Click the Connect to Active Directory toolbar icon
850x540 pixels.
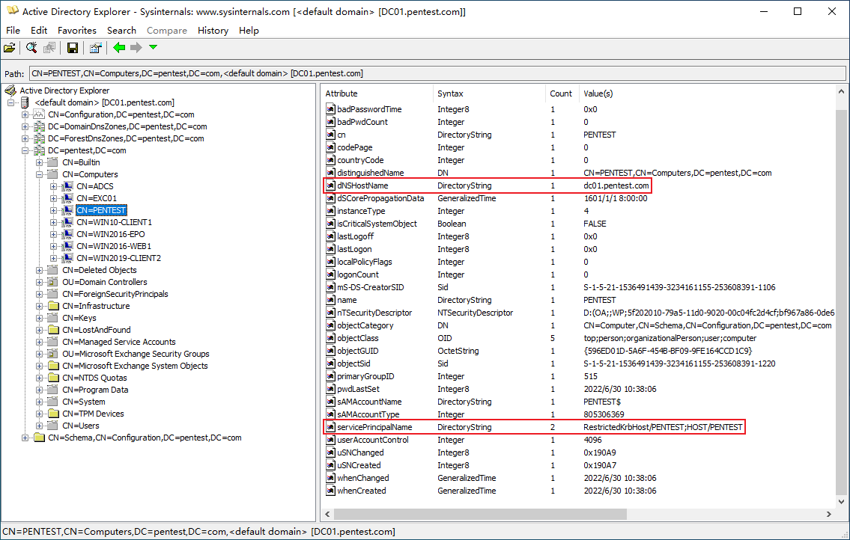[9, 48]
